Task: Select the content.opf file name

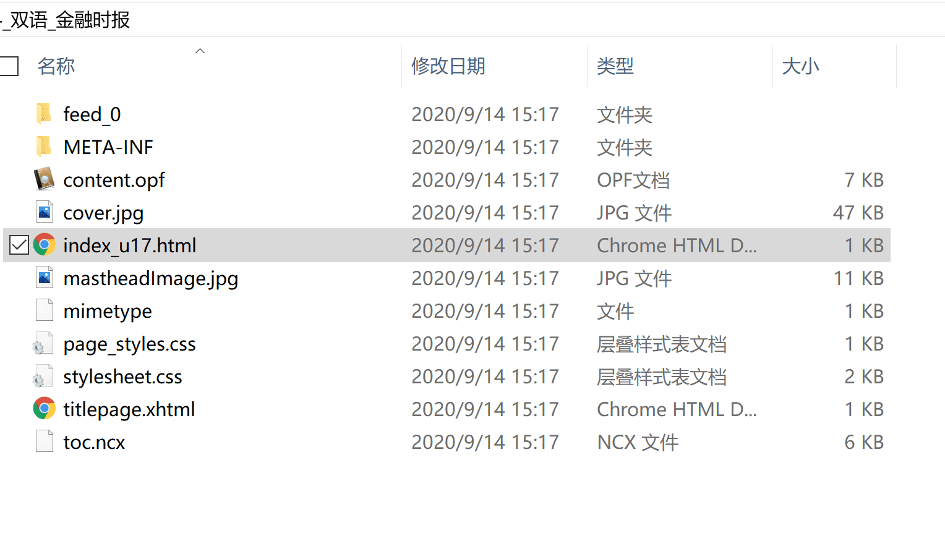Action: (x=114, y=180)
